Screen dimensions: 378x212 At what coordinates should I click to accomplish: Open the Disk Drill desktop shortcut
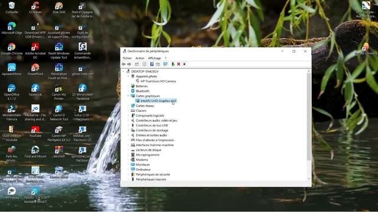click(59, 8)
